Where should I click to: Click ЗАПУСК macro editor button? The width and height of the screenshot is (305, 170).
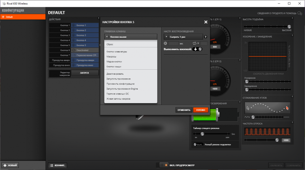tap(85, 73)
